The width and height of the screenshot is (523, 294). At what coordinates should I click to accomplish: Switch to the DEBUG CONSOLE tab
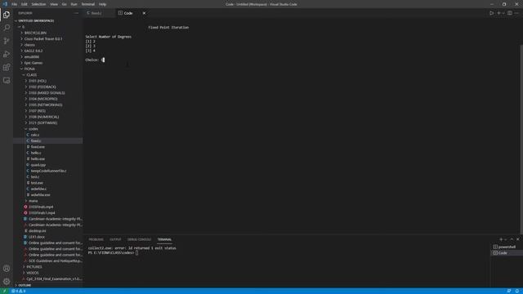[x=139, y=239]
